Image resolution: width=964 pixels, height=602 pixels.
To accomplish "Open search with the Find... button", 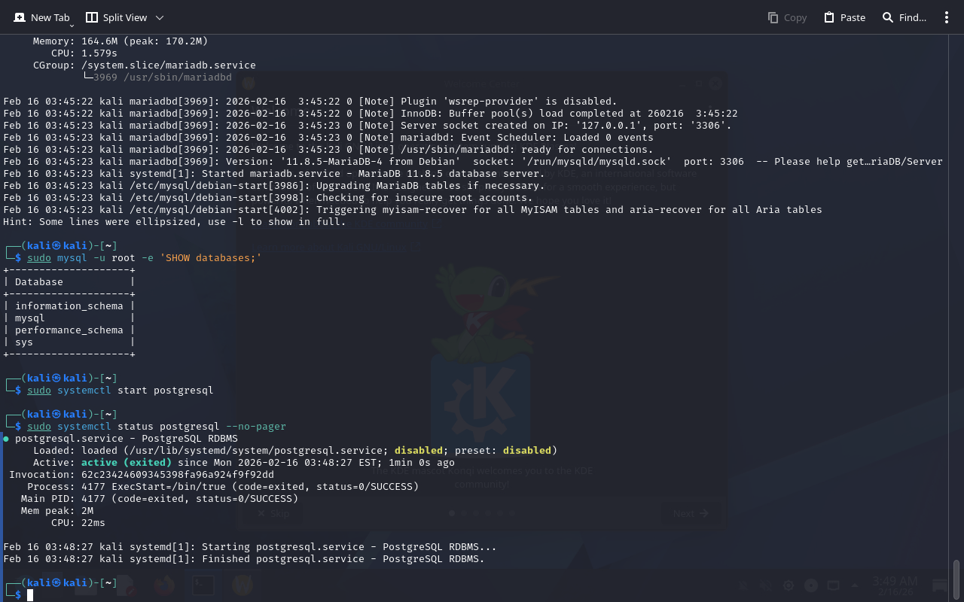I will (x=904, y=17).
